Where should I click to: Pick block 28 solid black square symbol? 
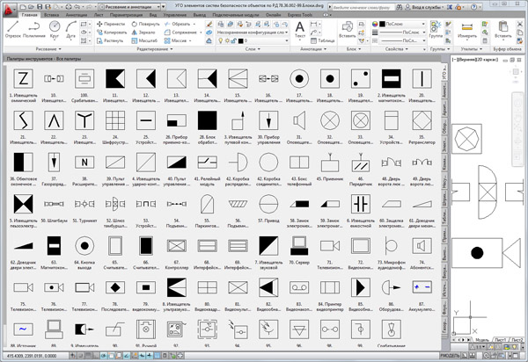tap(206, 119)
